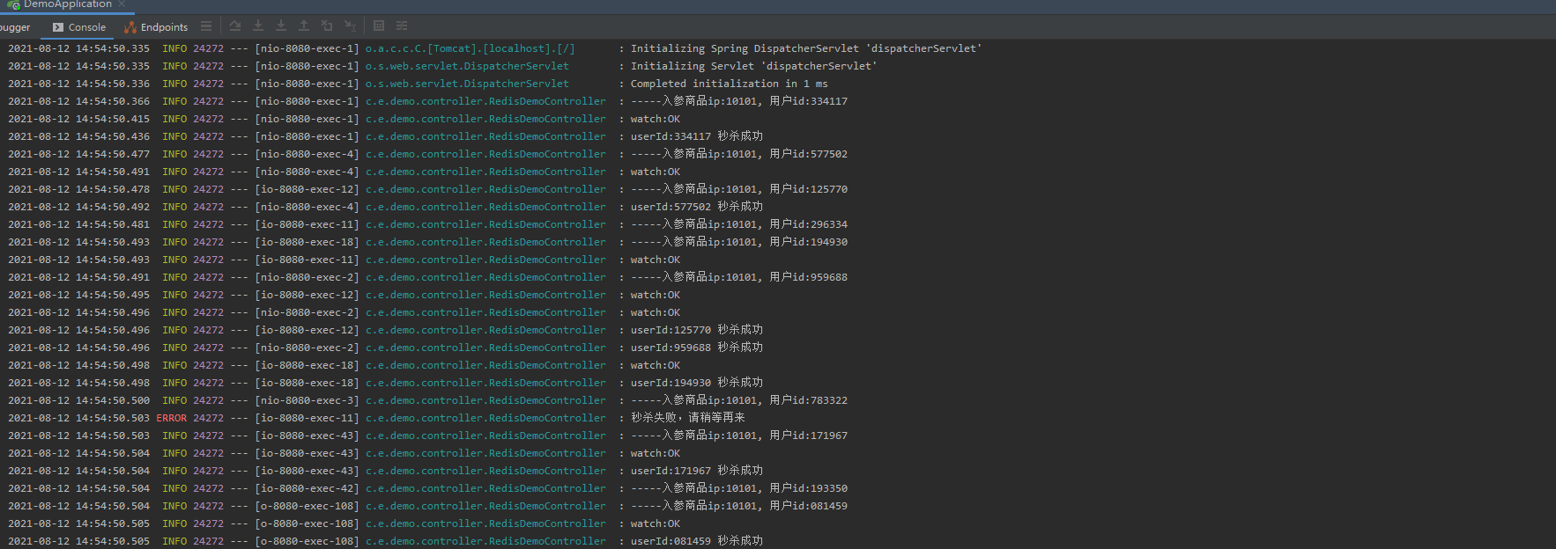Viewport: 1556px width, 549px height.
Task: Switch to the Console tab
Action: [x=79, y=27]
